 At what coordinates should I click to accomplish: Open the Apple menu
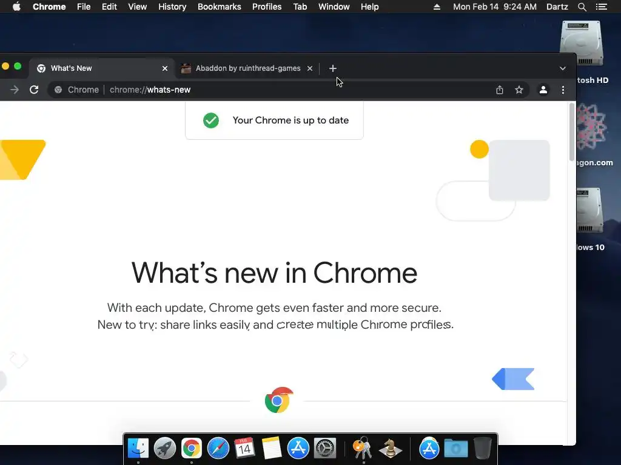click(x=16, y=7)
